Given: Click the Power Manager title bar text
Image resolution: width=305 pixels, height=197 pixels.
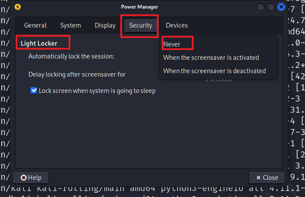Looking at the screenshot, I should coord(140,7).
